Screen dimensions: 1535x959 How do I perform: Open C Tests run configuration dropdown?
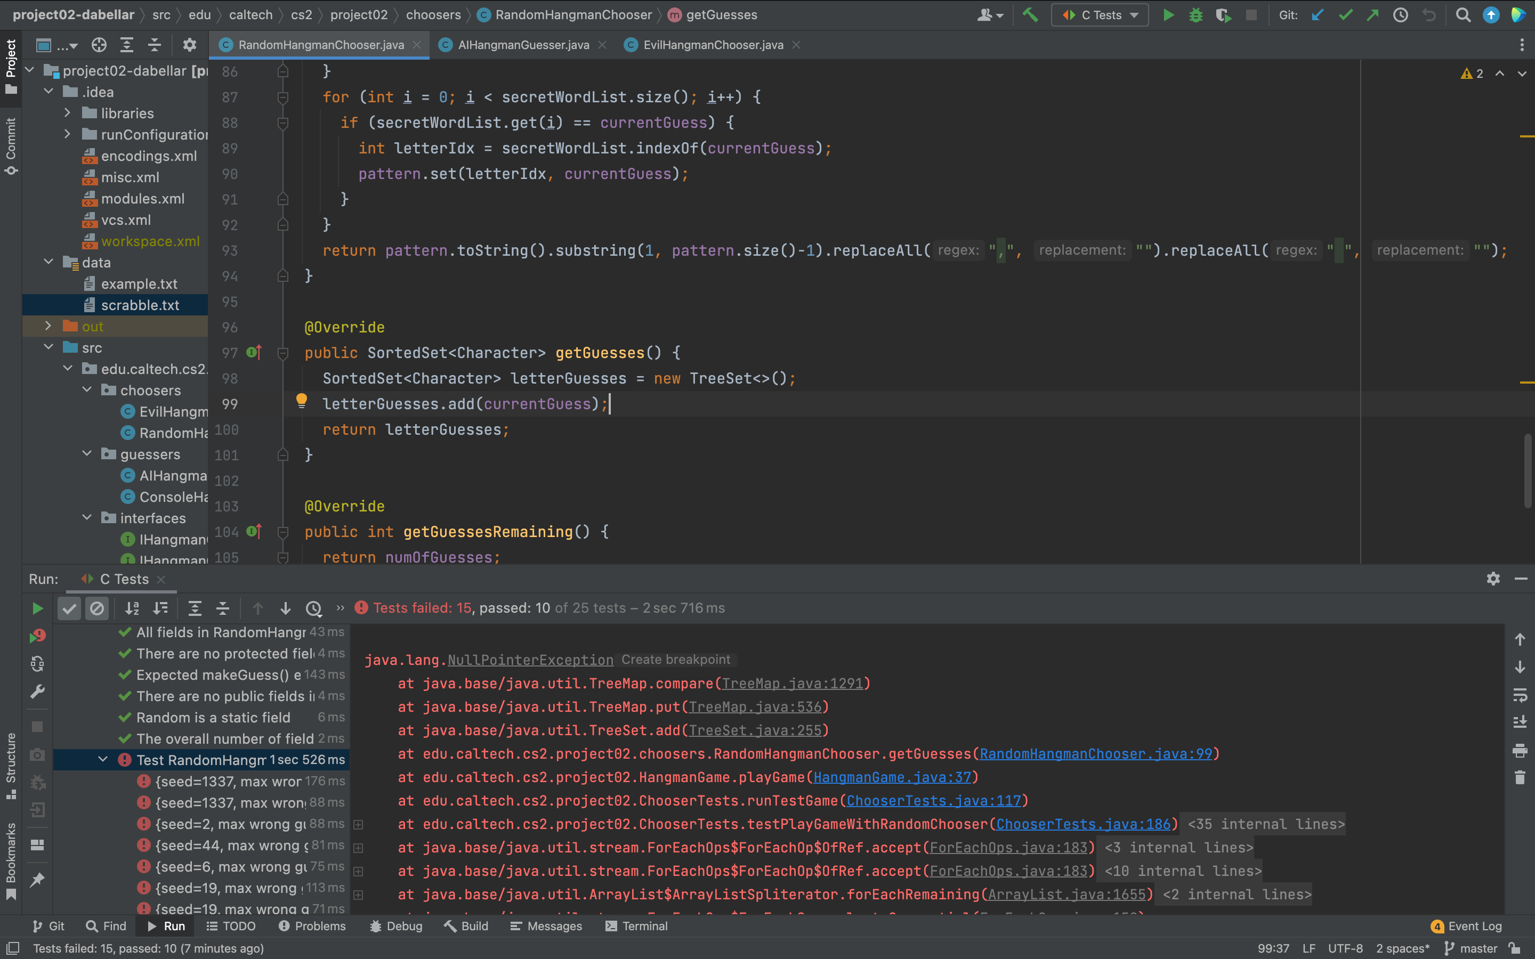(x=1099, y=14)
